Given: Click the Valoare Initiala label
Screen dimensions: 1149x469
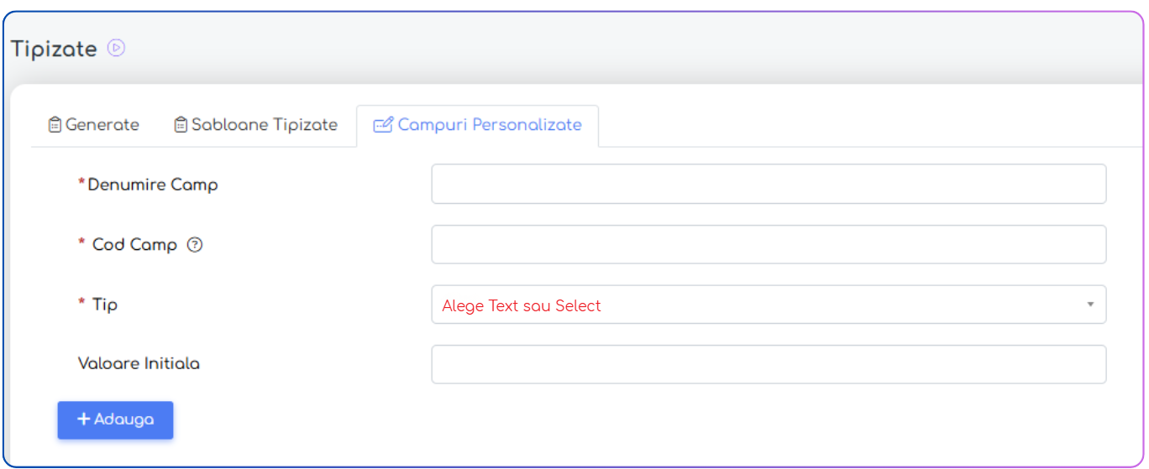Looking at the screenshot, I should [139, 364].
